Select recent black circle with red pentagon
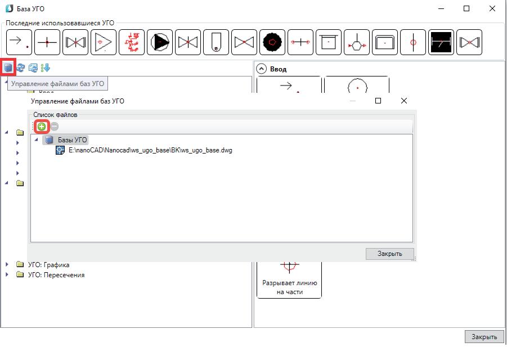Image resolution: width=507 pixels, height=347 pixels. pyautogui.click(x=272, y=42)
